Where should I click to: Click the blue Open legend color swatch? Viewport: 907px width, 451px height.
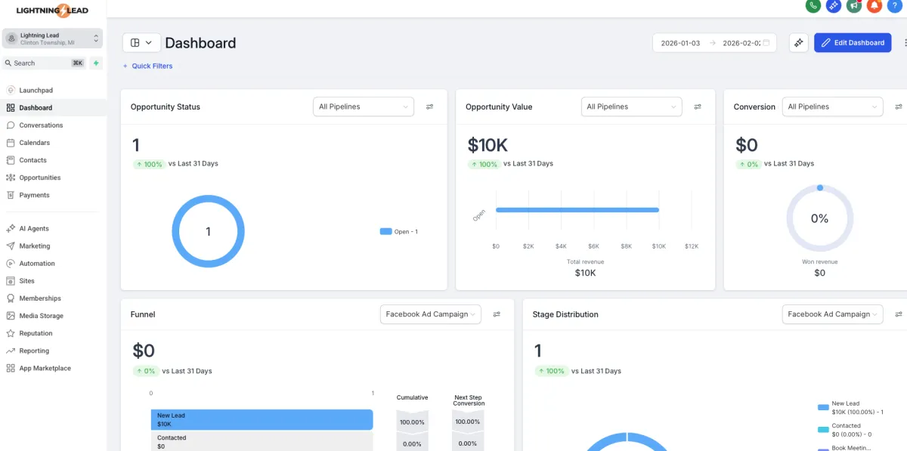click(x=385, y=232)
